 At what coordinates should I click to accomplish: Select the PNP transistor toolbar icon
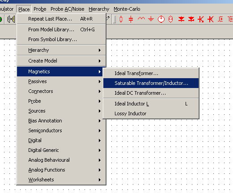pyautogui.click(x=211, y=19)
